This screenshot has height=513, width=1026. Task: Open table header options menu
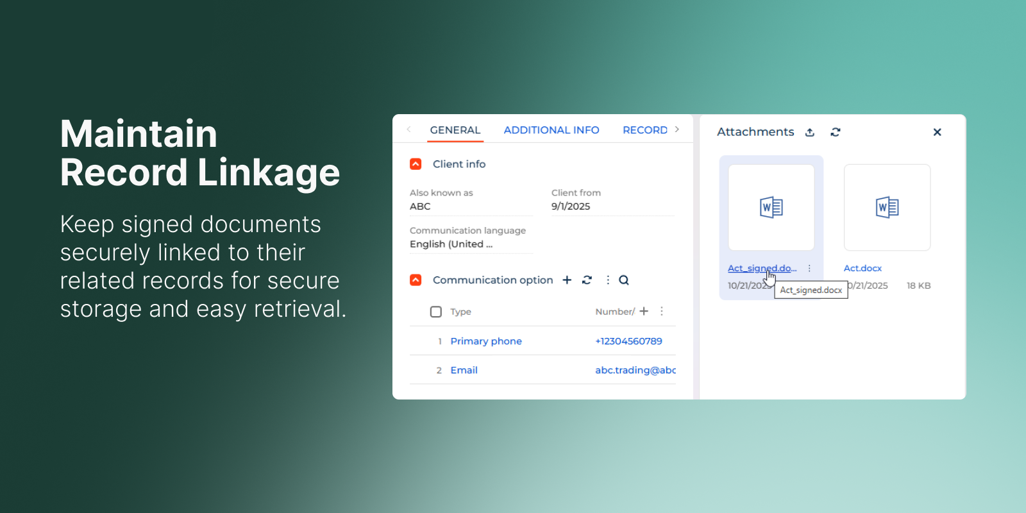[662, 312]
